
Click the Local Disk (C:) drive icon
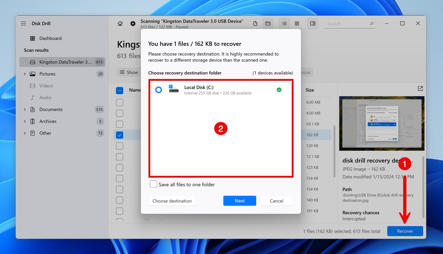174,89
